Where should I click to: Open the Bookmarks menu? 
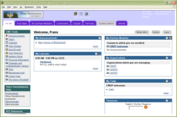[29, 7]
